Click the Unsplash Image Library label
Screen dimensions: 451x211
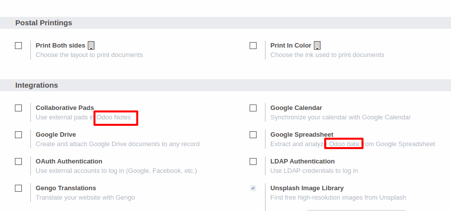pyautogui.click(x=307, y=188)
